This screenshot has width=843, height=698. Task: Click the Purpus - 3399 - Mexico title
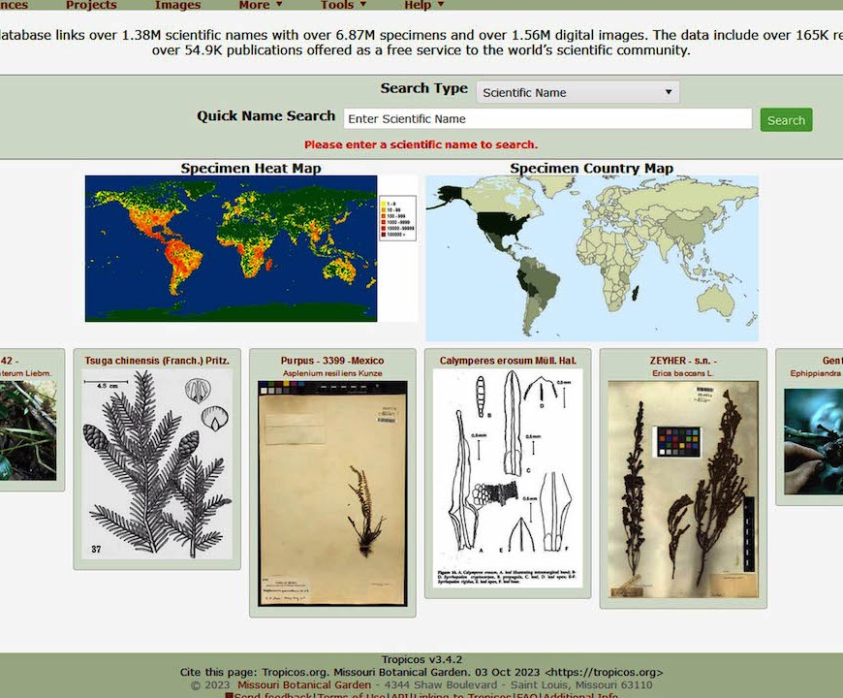pos(332,361)
